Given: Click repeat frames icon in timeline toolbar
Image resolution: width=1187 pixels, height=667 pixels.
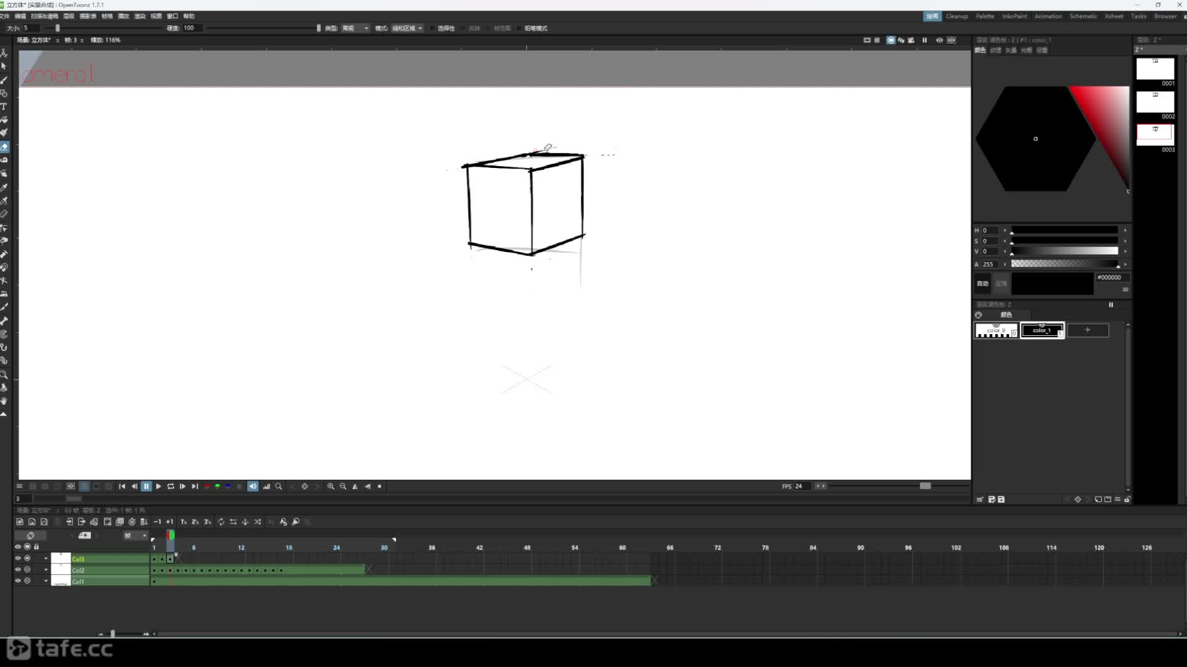Looking at the screenshot, I should (x=221, y=522).
